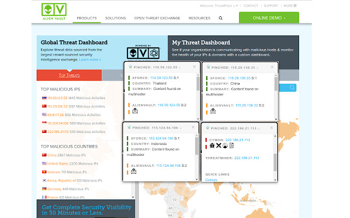This screenshot has height=218, width=350.
Task: Click the United States flag in the countries list
Action: pyautogui.click(x=44, y=163)
